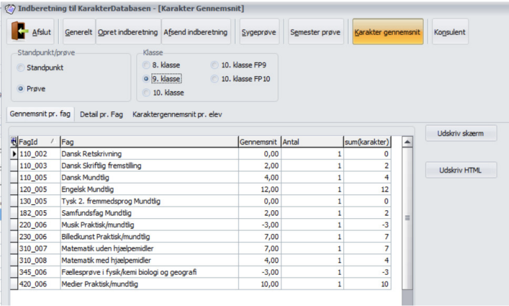Image resolution: width=509 pixels, height=306 pixels.
Task: Select Fællesprøve i fysik/kemi biologi og geografi cell
Action: click(149, 272)
